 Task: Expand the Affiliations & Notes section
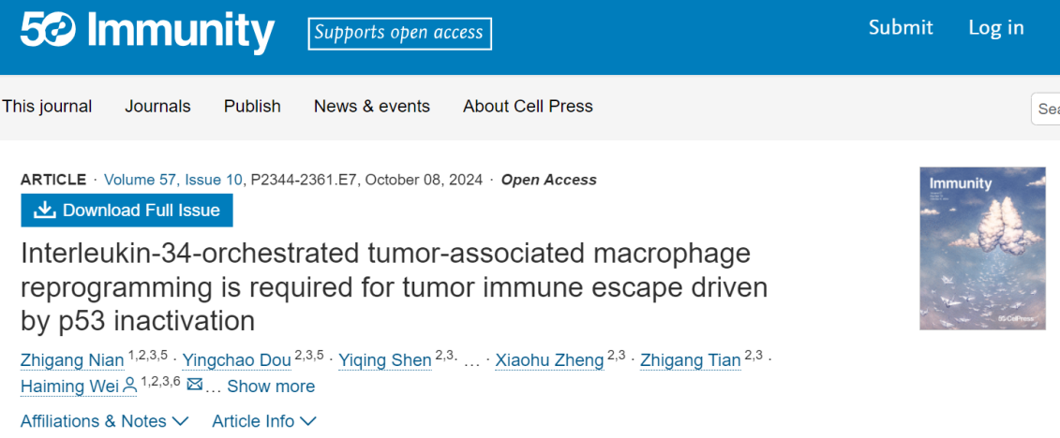click(104, 421)
